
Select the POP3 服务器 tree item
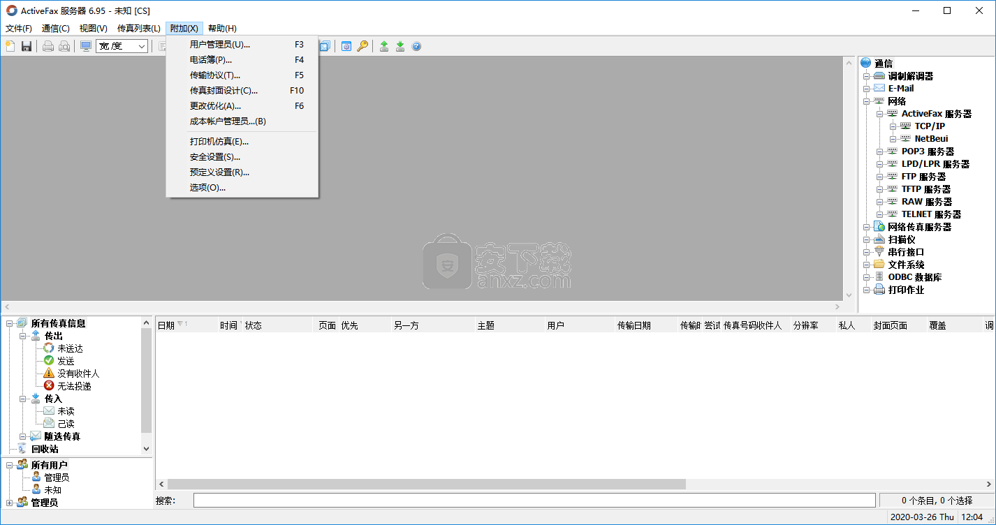coord(928,151)
